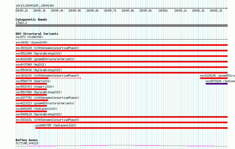The width and height of the screenshot is (235, 149).
Task: Click the red nsv5499129 variant bar
Action: point(121,117)
